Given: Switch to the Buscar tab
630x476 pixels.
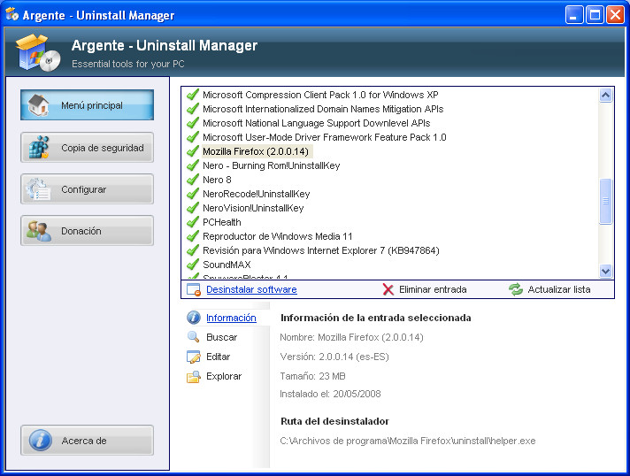Looking at the screenshot, I should (x=221, y=337).
